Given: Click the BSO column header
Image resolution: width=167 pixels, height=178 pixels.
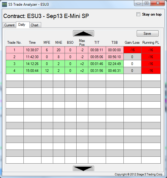Looking at the screenshot, I should click(x=70, y=43).
